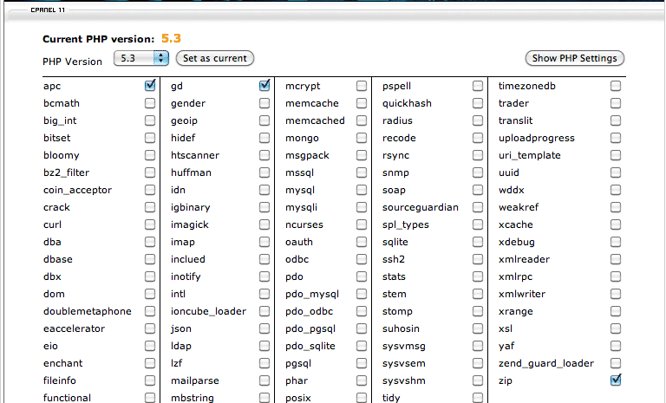Check the fileinfo checkbox
Image resolution: width=666 pixels, height=403 pixels.
150,380
